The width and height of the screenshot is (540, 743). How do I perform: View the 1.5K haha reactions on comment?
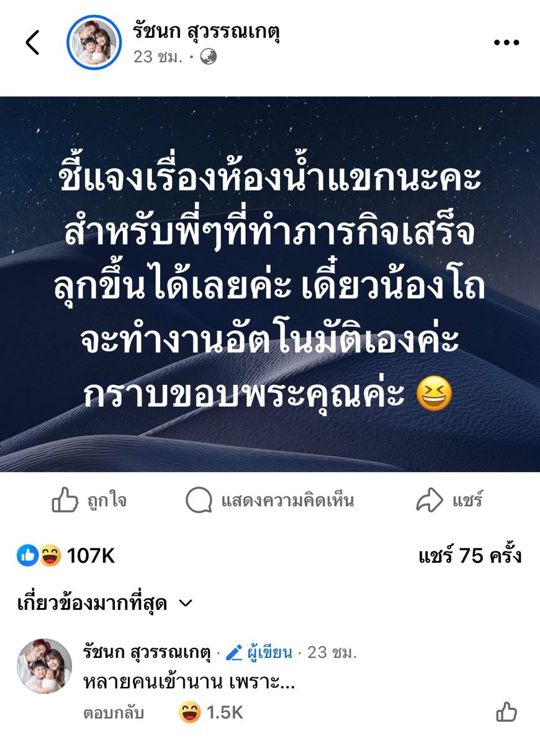(211, 712)
